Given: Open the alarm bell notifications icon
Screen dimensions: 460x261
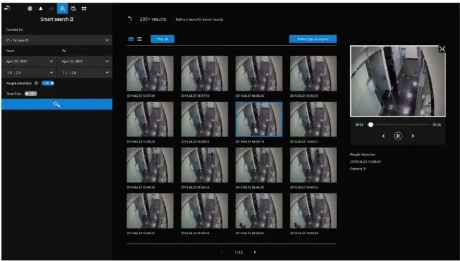Looking at the screenshot, I should 41,9.
